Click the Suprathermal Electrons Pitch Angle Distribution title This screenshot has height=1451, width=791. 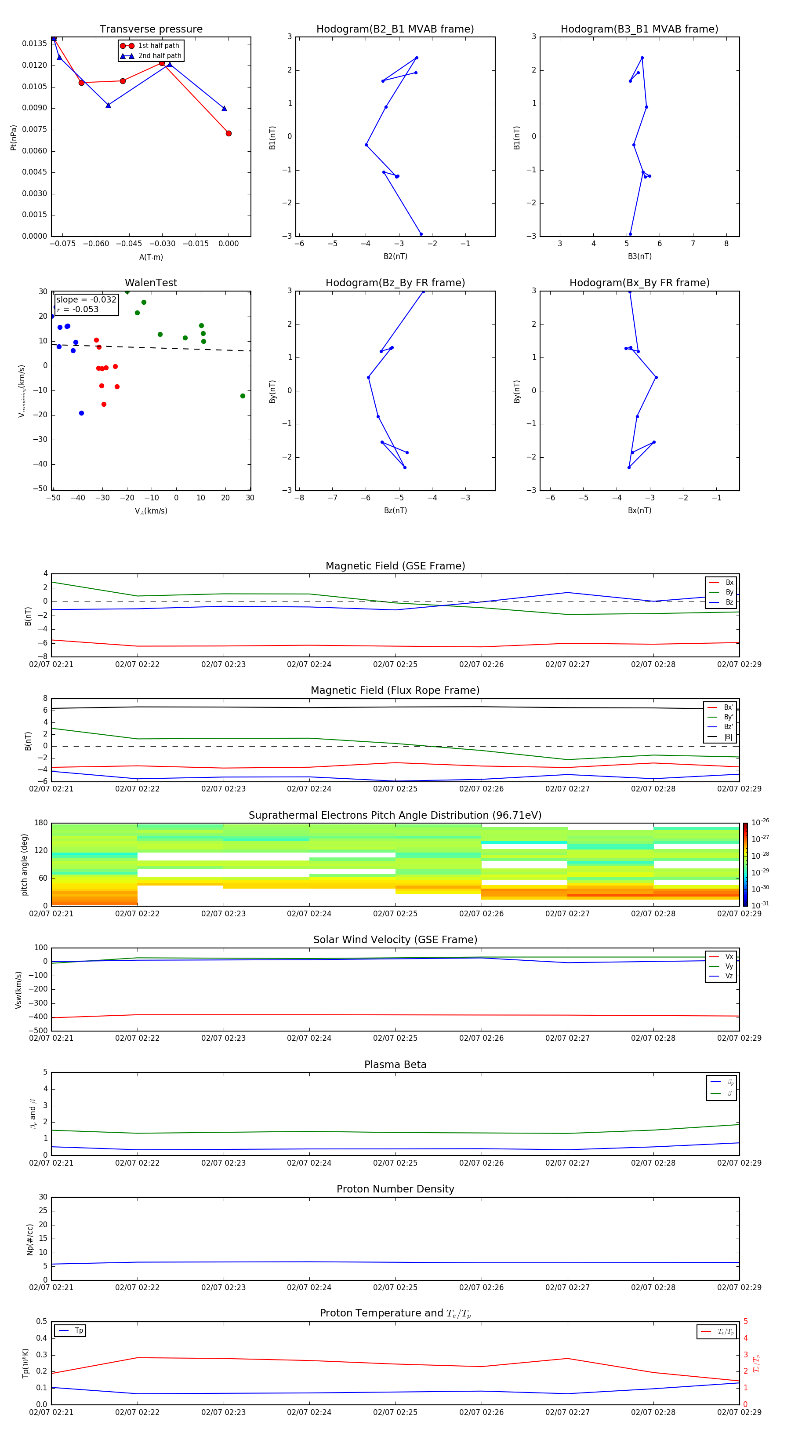pyautogui.click(x=395, y=816)
